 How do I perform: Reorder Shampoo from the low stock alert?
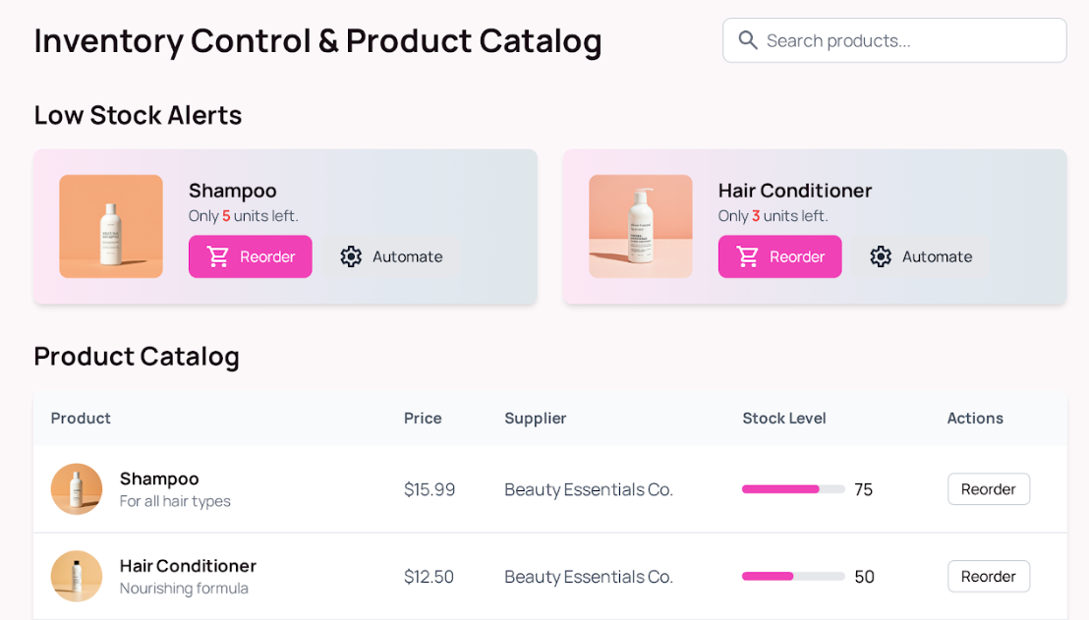(251, 256)
